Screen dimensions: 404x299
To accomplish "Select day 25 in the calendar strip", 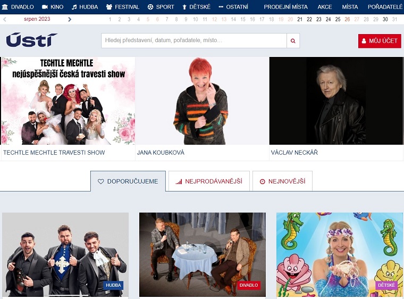I will coord(338,19).
